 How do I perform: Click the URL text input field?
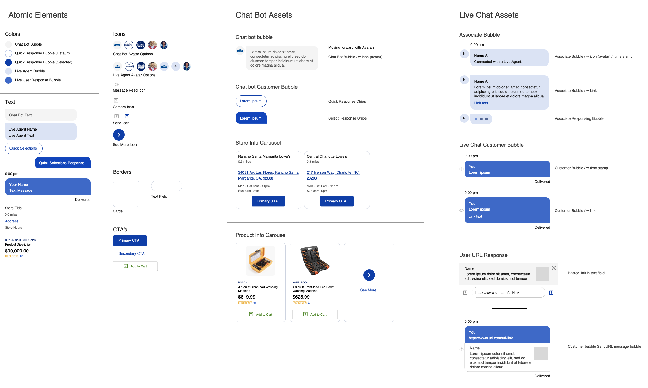pyautogui.click(x=508, y=292)
